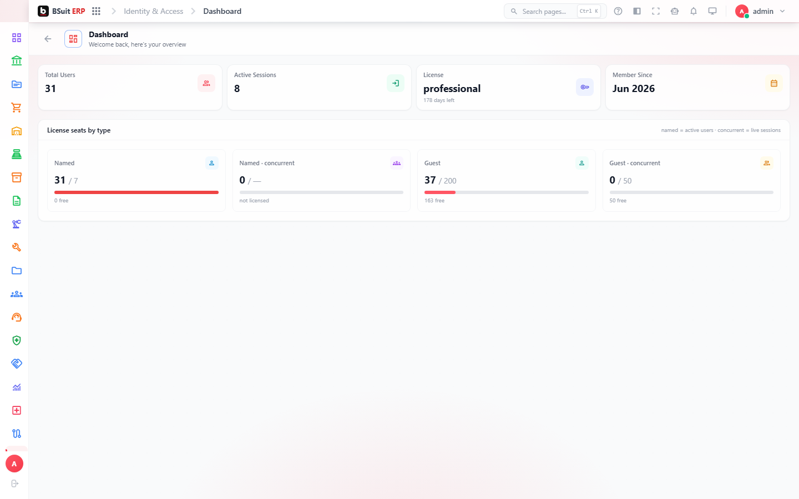Open the green cash register sidebar icon
Viewport: 799px width, 499px height.
17,154
